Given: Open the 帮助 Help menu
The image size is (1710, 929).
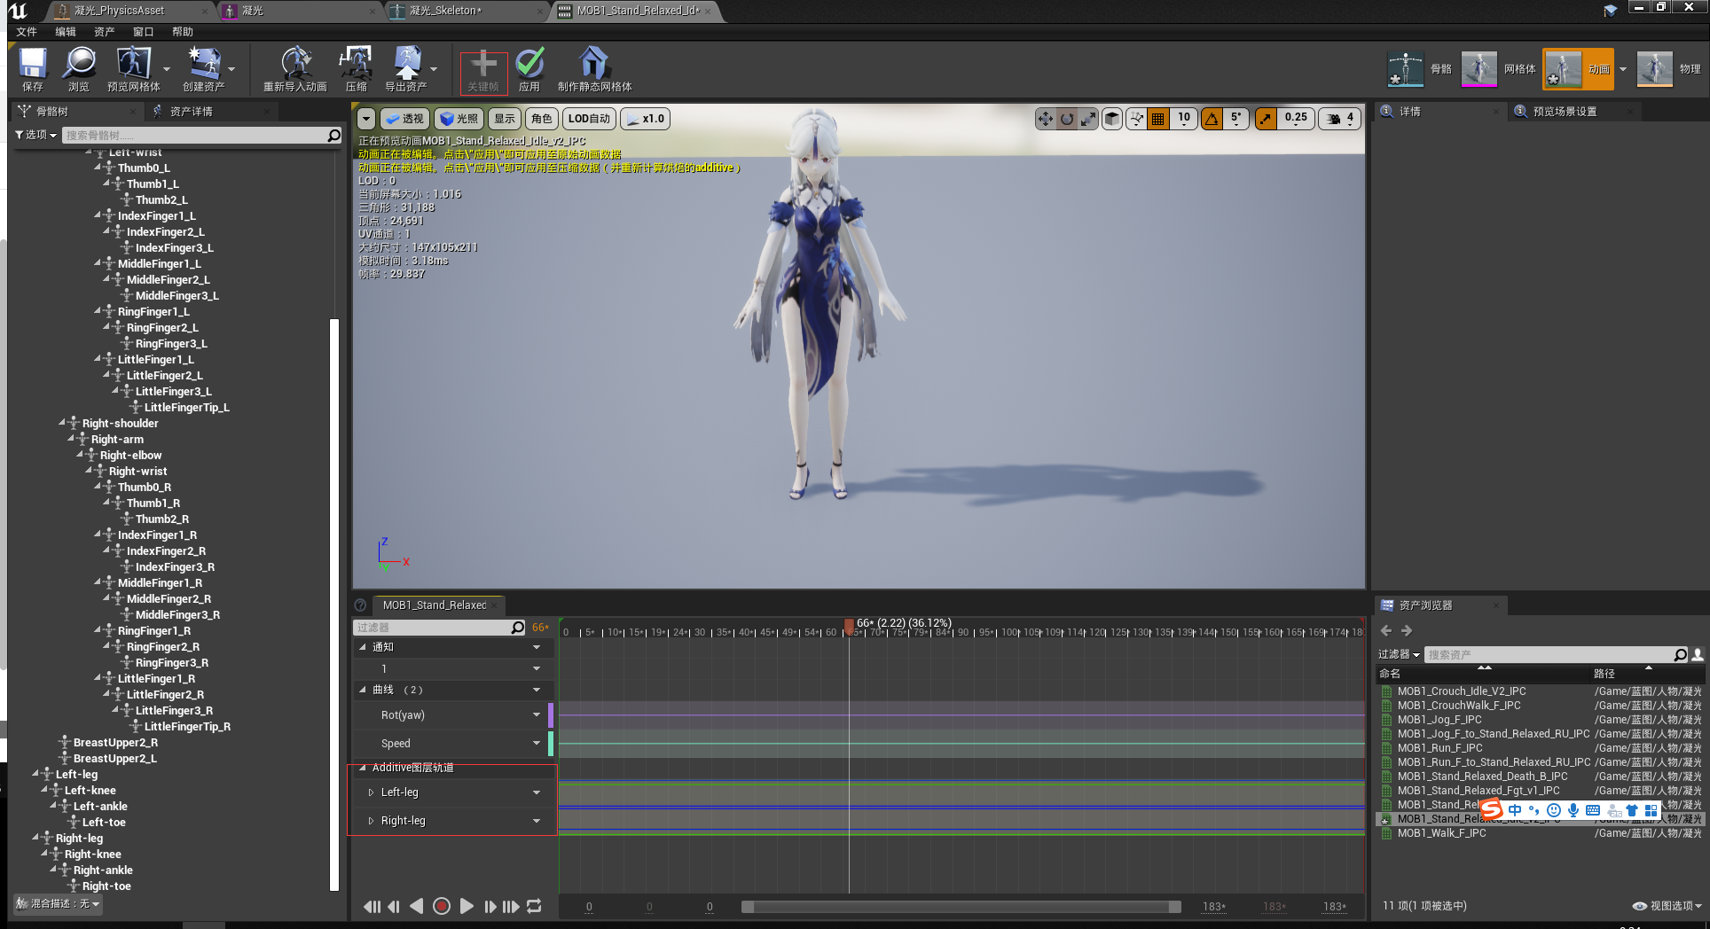Looking at the screenshot, I should pos(183,32).
